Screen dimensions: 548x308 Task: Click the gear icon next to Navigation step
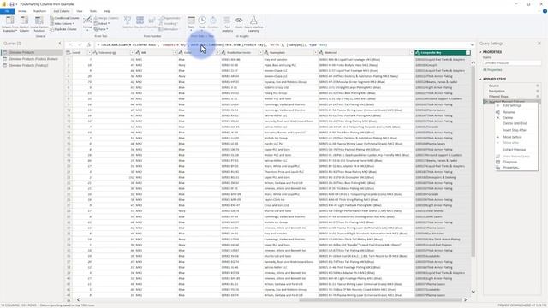(x=538, y=91)
